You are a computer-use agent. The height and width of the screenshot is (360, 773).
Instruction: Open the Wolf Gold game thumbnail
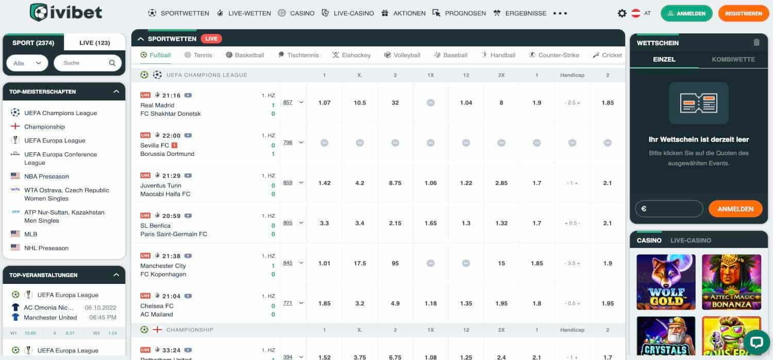(666, 282)
